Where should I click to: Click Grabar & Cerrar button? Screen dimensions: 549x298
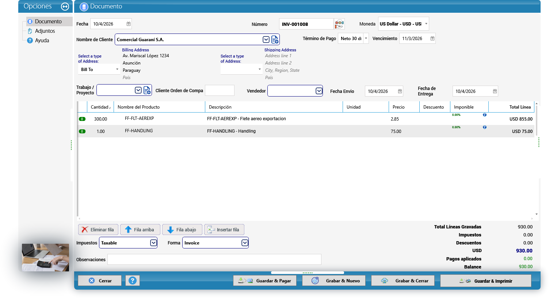(x=403, y=281)
